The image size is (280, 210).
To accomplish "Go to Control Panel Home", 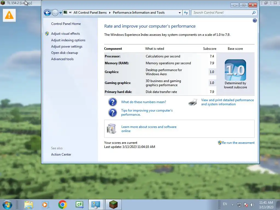I will pyautogui.click(x=66, y=24).
